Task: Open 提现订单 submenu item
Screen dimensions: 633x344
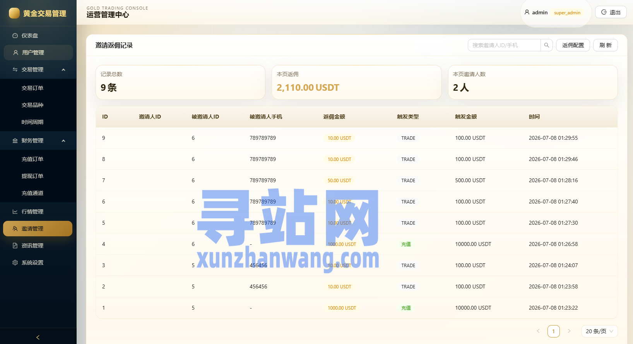Action: point(38,176)
